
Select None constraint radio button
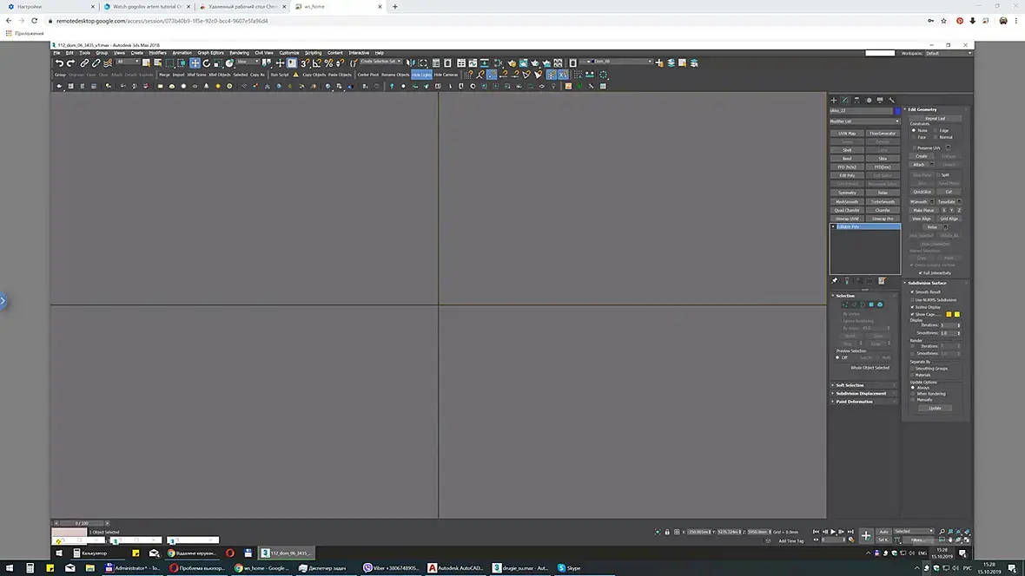(x=914, y=131)
